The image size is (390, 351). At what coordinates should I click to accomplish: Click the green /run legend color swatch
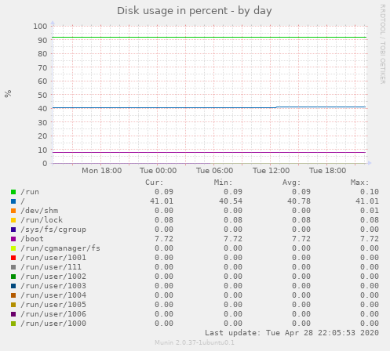coord(13,192)
